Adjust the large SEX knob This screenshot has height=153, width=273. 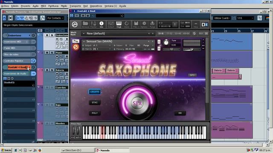137,103
